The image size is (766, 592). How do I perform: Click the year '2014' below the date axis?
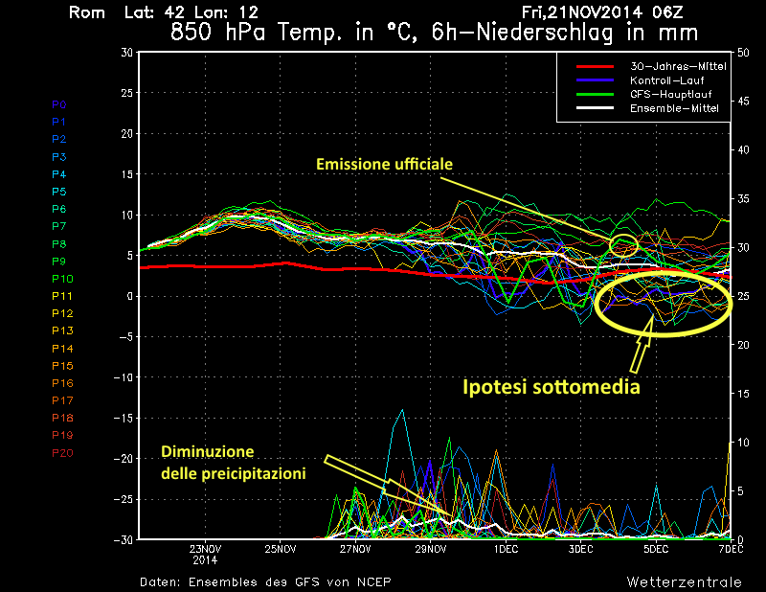[x=205, y=560]
